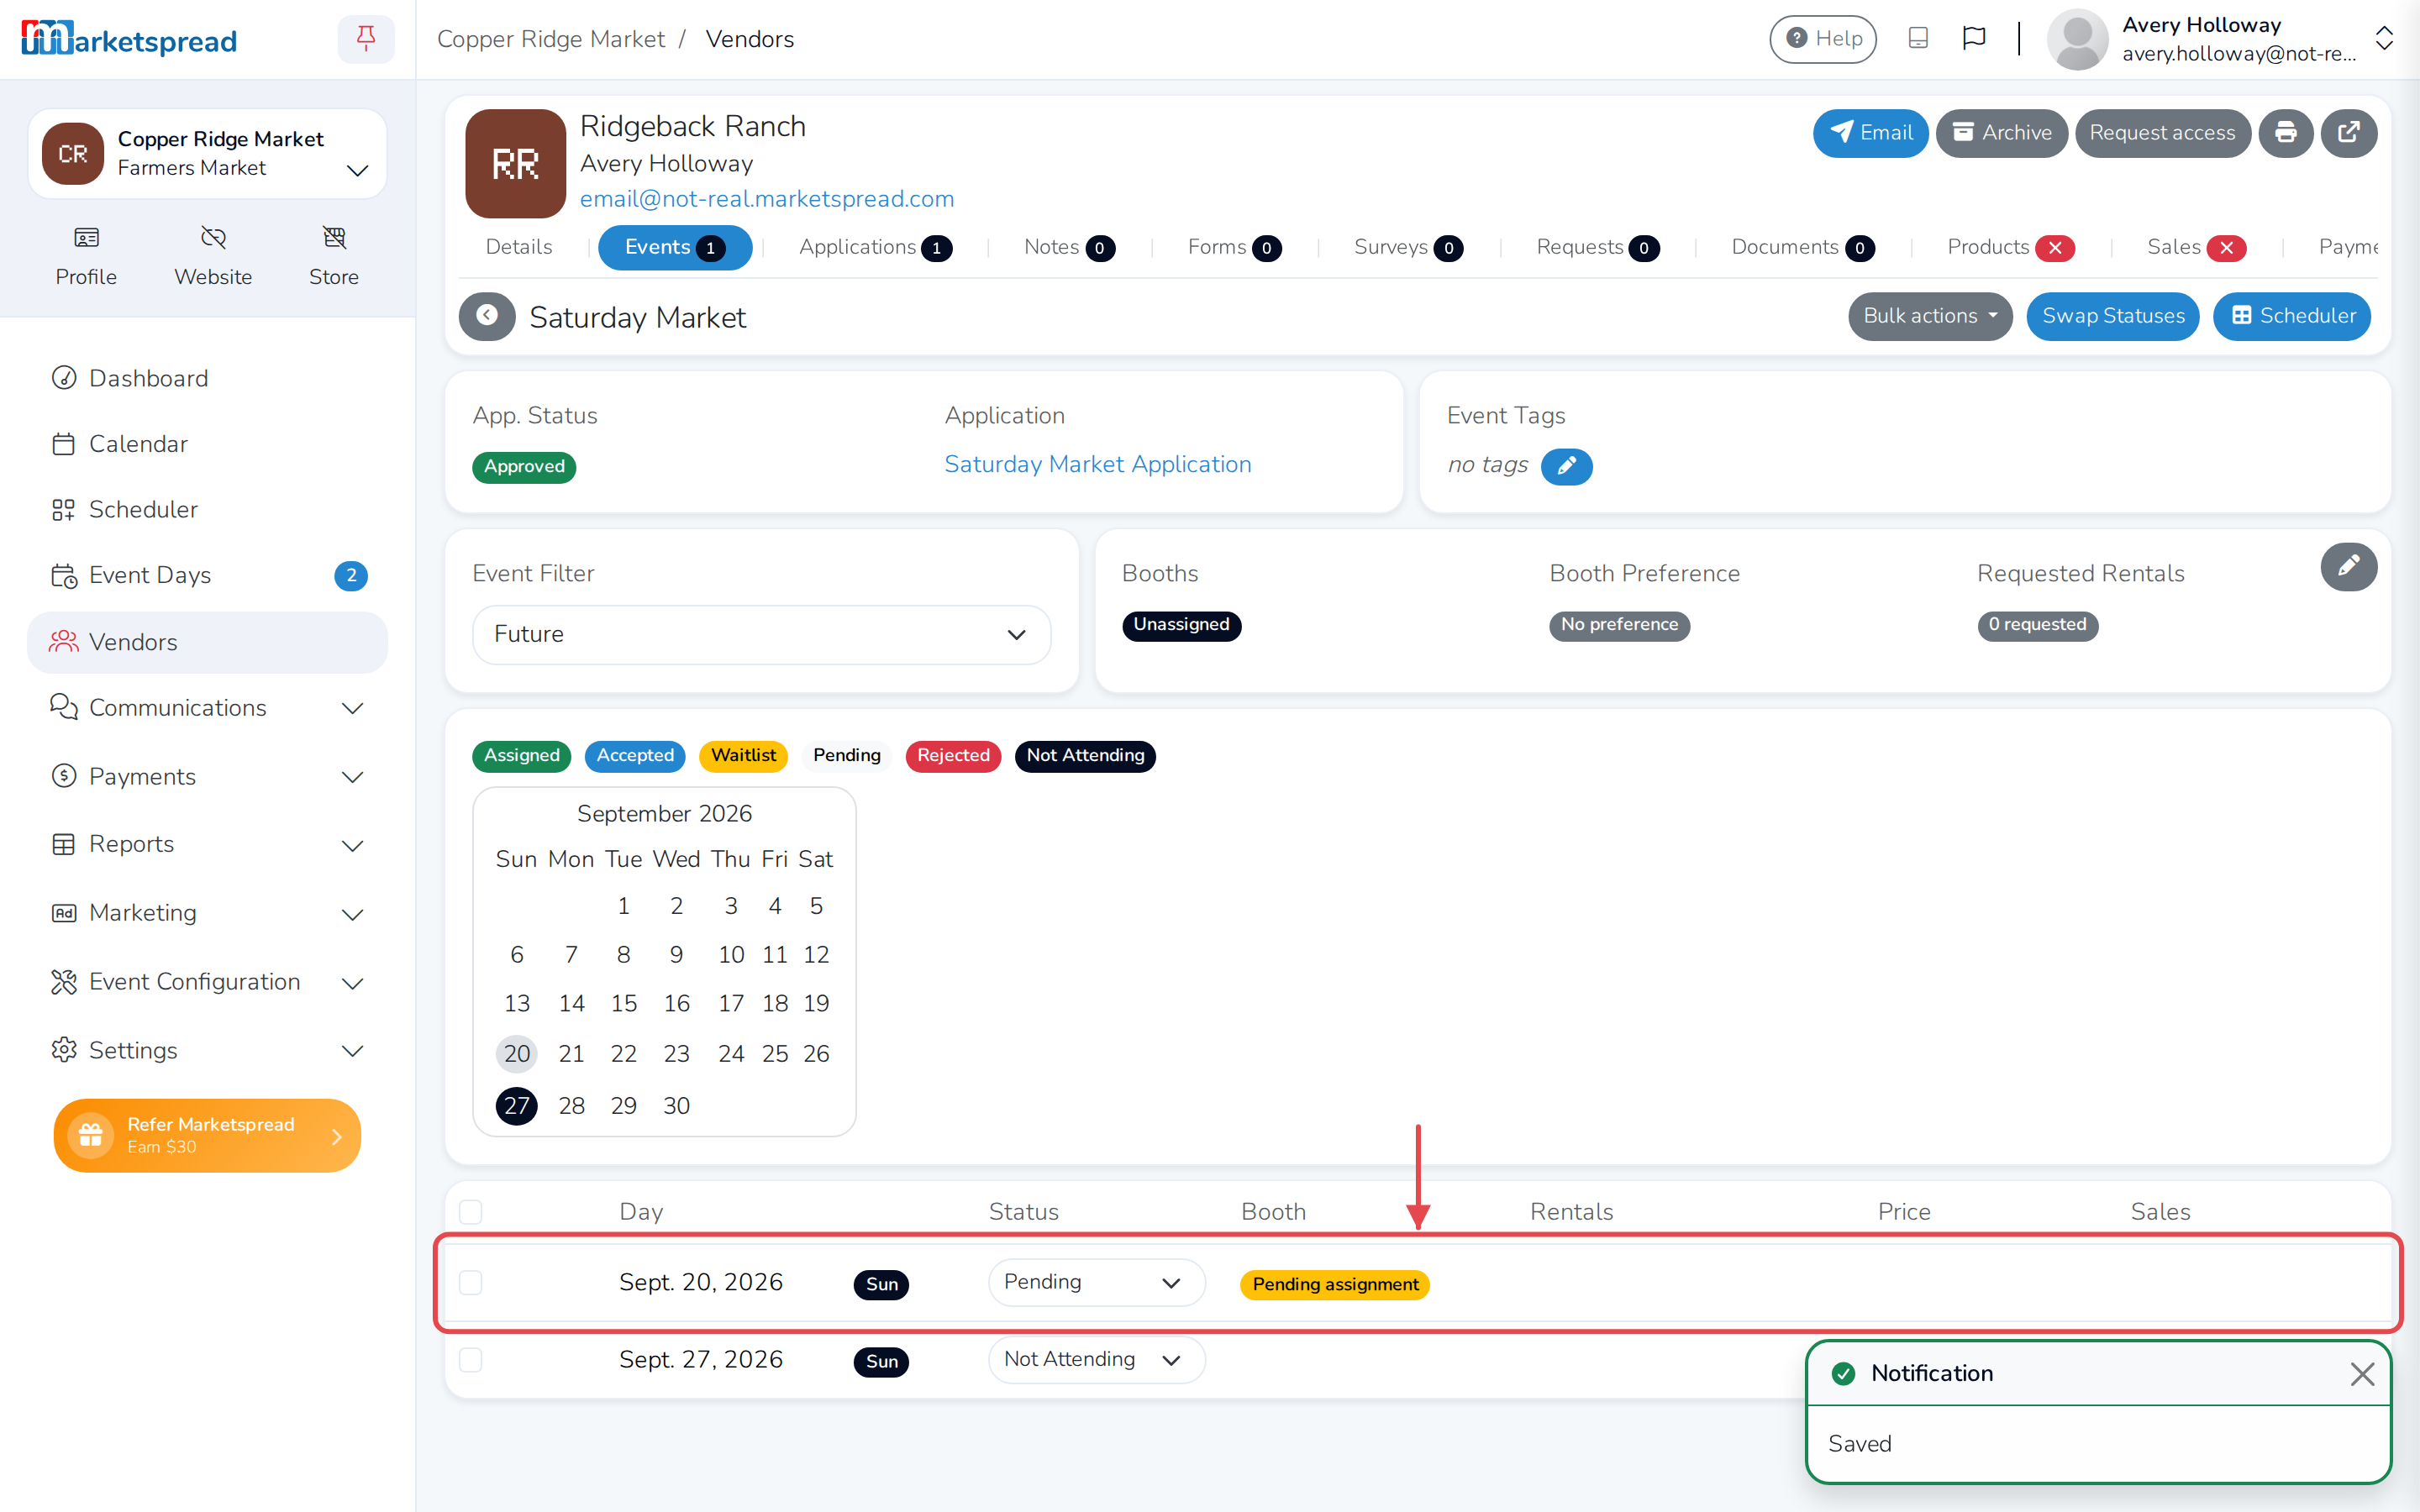Viewport: 2420px width, 1512px height.
Task: Open the Website icon in sidebar
Action: tap(213, 257)
